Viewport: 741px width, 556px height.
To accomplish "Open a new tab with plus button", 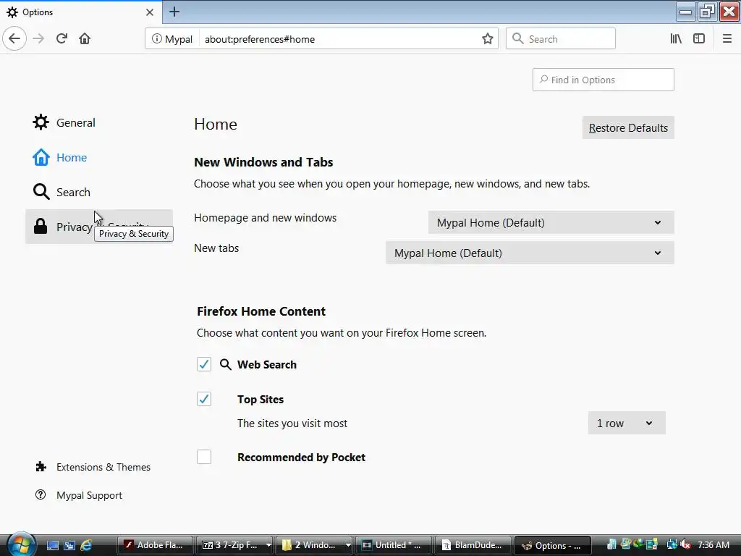I will (x=174, y=12).
